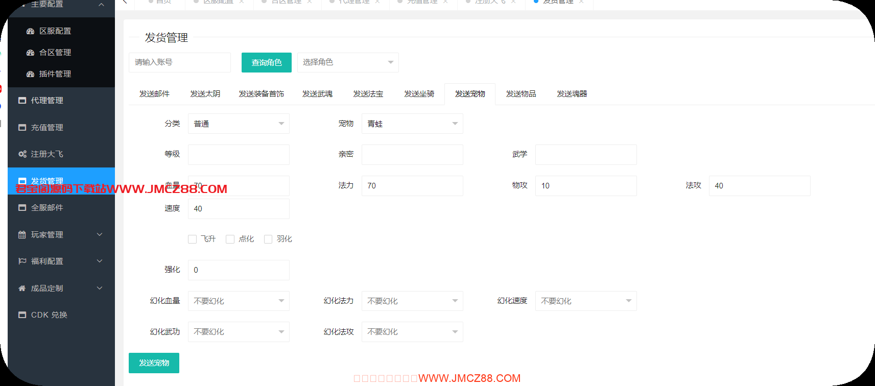Open the 幻化速度 dropdown
Image resolution: width=875 pixels, height=386 pixels.
(x=586, y=301)
